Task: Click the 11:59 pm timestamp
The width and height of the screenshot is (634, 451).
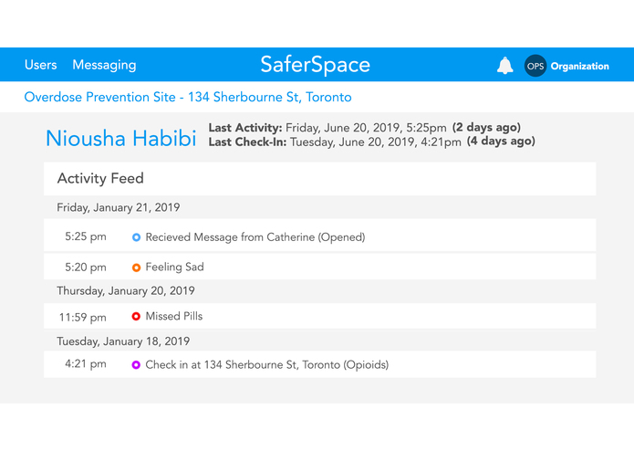Action: 83,317
